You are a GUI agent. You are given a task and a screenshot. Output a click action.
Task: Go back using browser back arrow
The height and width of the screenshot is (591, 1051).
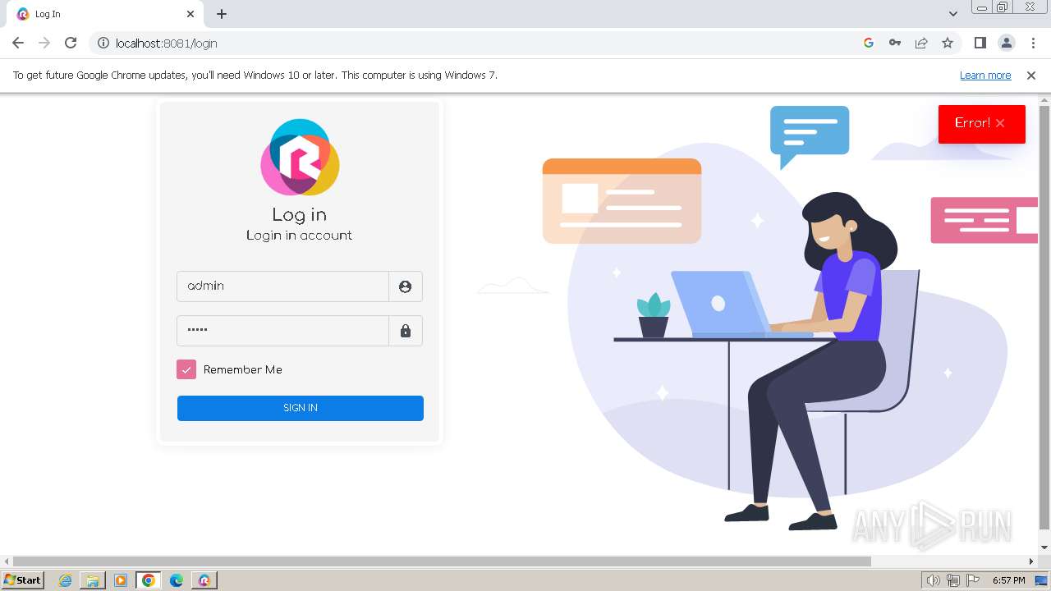(x=18, y=43)
